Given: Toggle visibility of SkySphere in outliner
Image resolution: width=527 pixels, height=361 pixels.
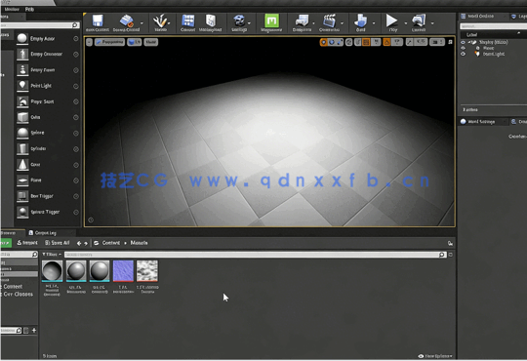Looking at the screenshot, I should coord(464,42).
